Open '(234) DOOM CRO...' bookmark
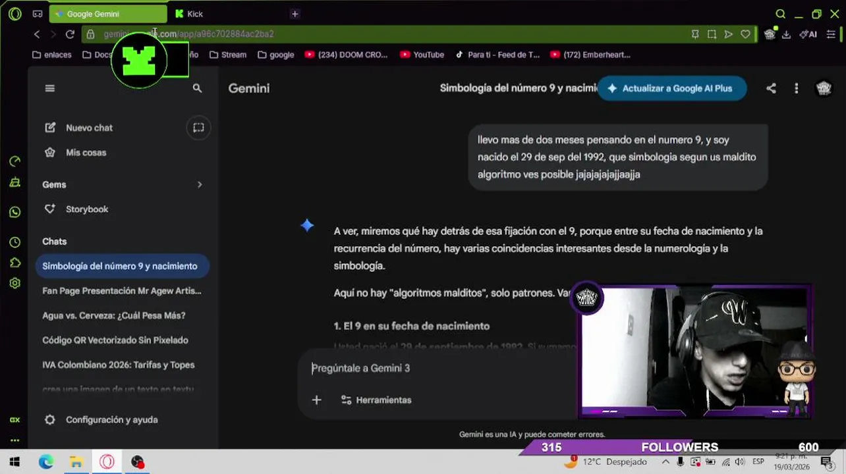Viewport: 846px width, 474px height. [347, 55]
